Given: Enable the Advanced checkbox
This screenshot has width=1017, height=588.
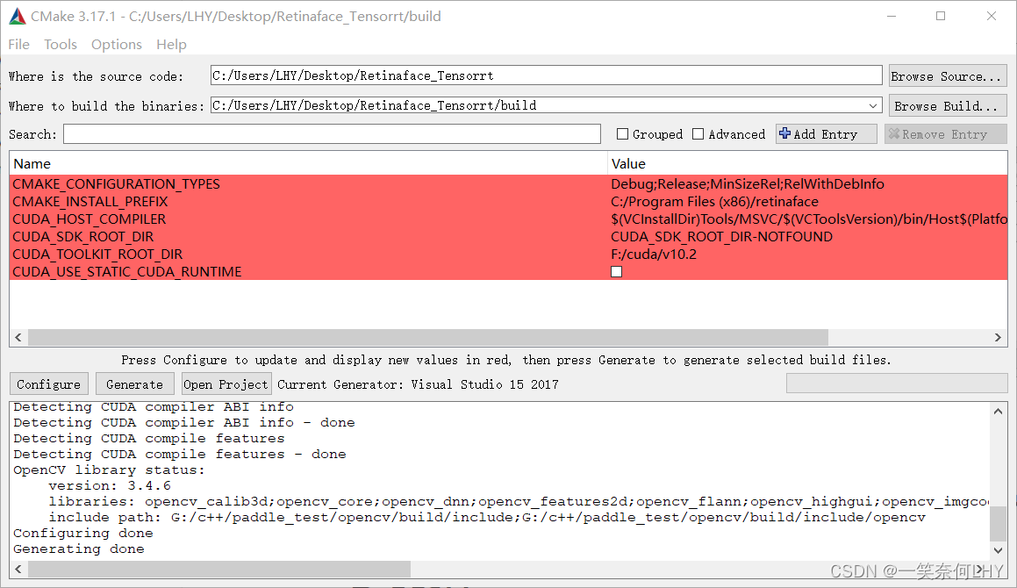Looking at the screenshot, I should [698, 133].
